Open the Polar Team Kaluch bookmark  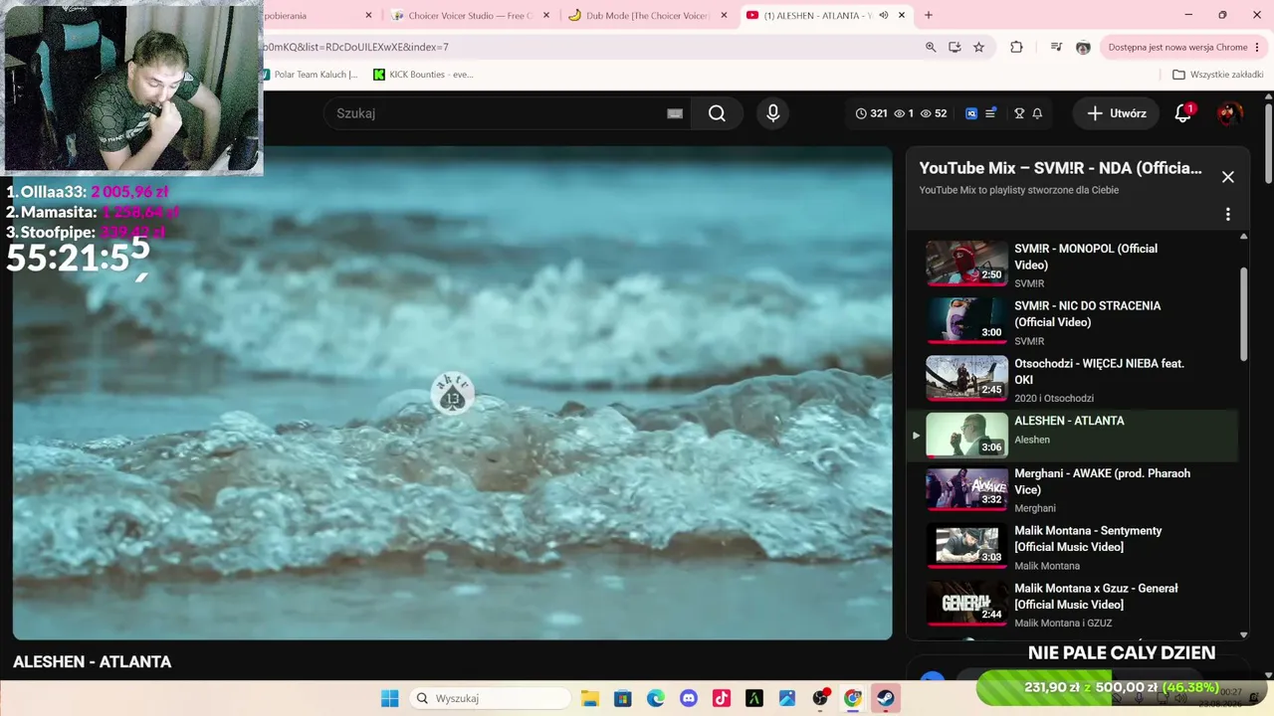309,75
